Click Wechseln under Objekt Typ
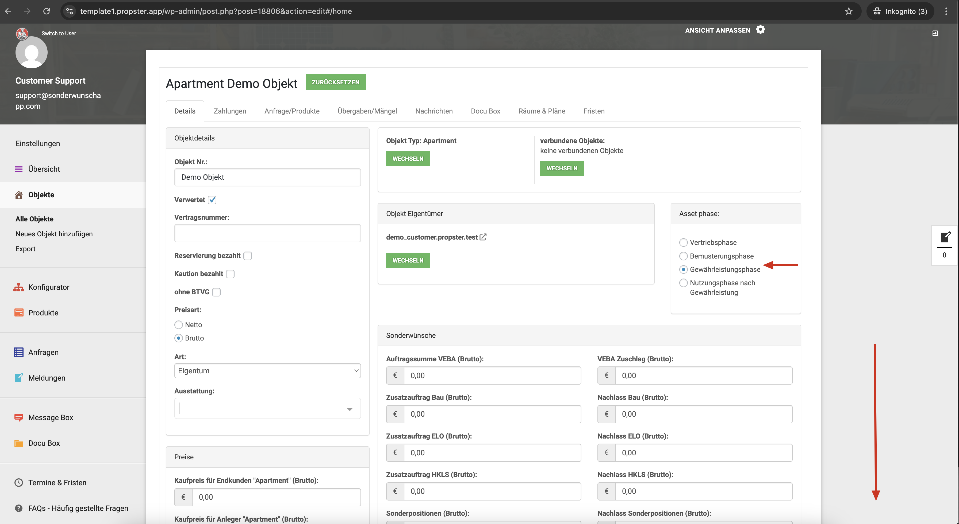Screen dimensions: 959x524 408,158
